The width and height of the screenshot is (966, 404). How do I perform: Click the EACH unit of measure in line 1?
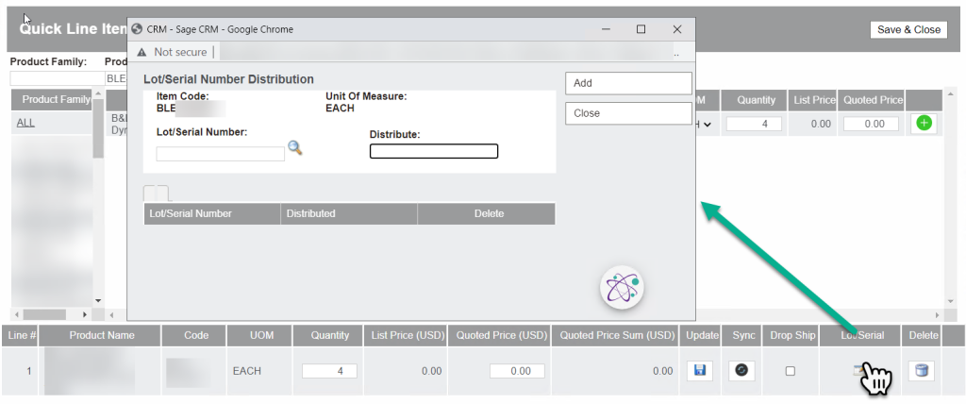pyautogui.click(x=247, y=371)
